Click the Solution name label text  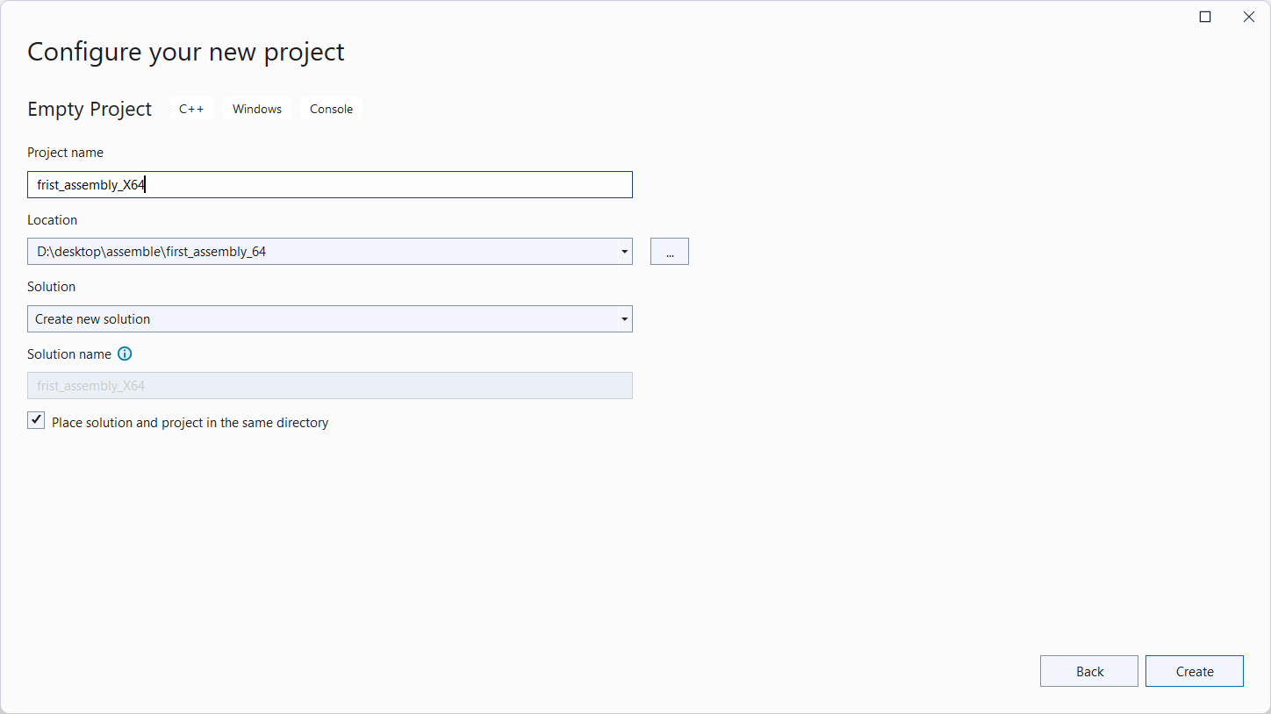coord(69,354)
